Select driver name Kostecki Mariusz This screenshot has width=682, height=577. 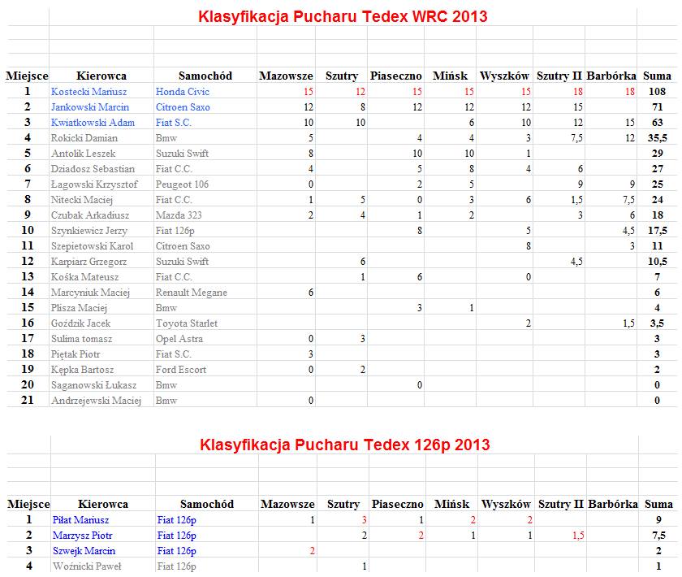tap(88, 92)
